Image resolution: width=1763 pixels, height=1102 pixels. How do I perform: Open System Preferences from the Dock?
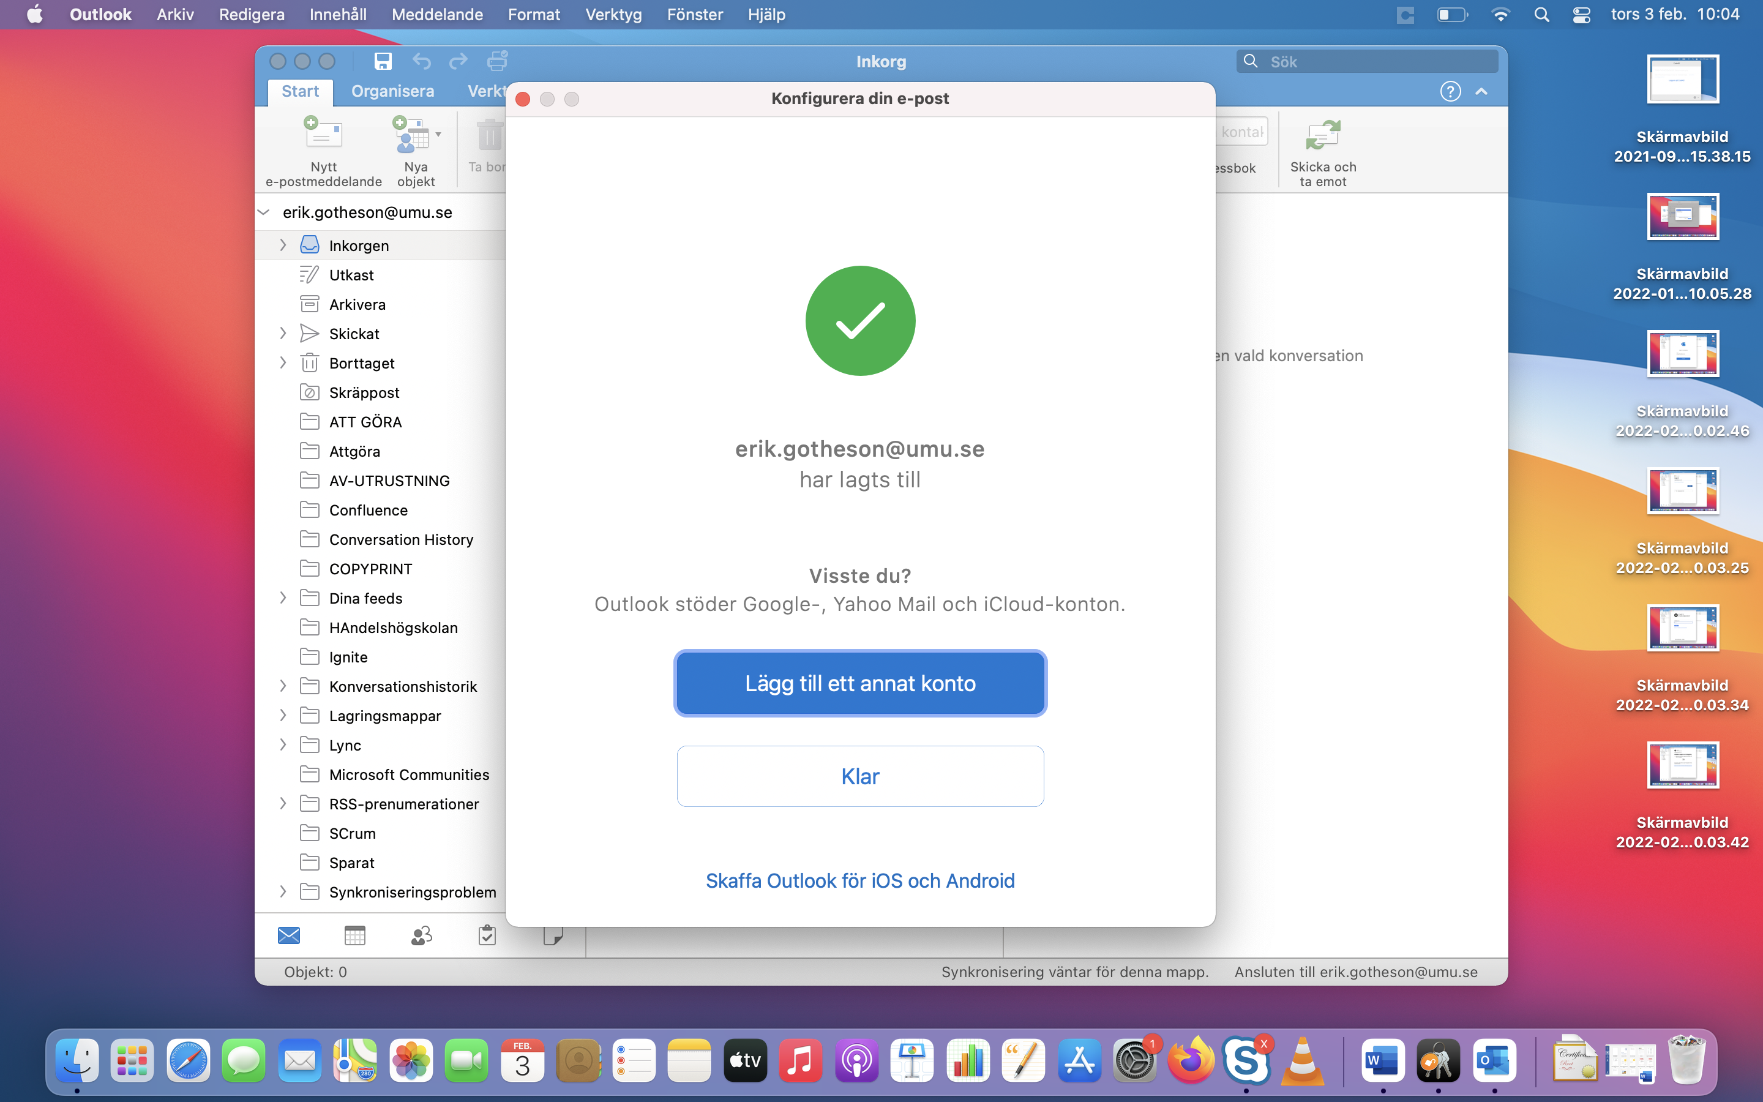tap(1134, 1060)
